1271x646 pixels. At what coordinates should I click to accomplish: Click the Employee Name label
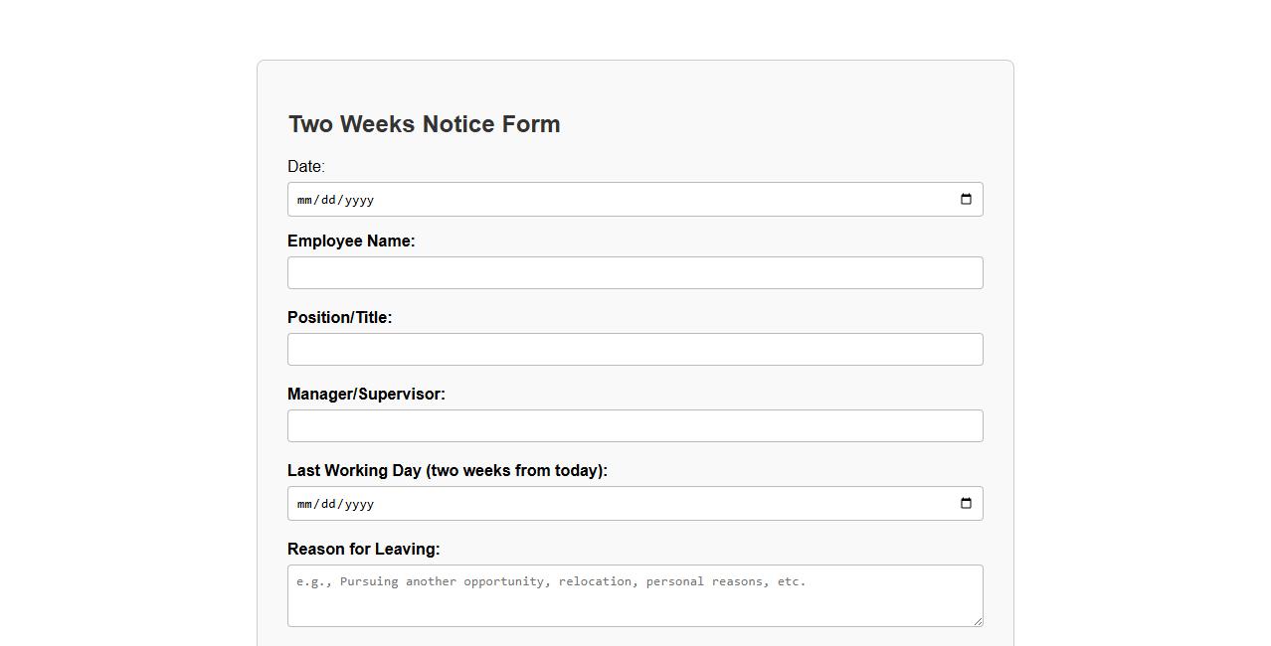351,241
